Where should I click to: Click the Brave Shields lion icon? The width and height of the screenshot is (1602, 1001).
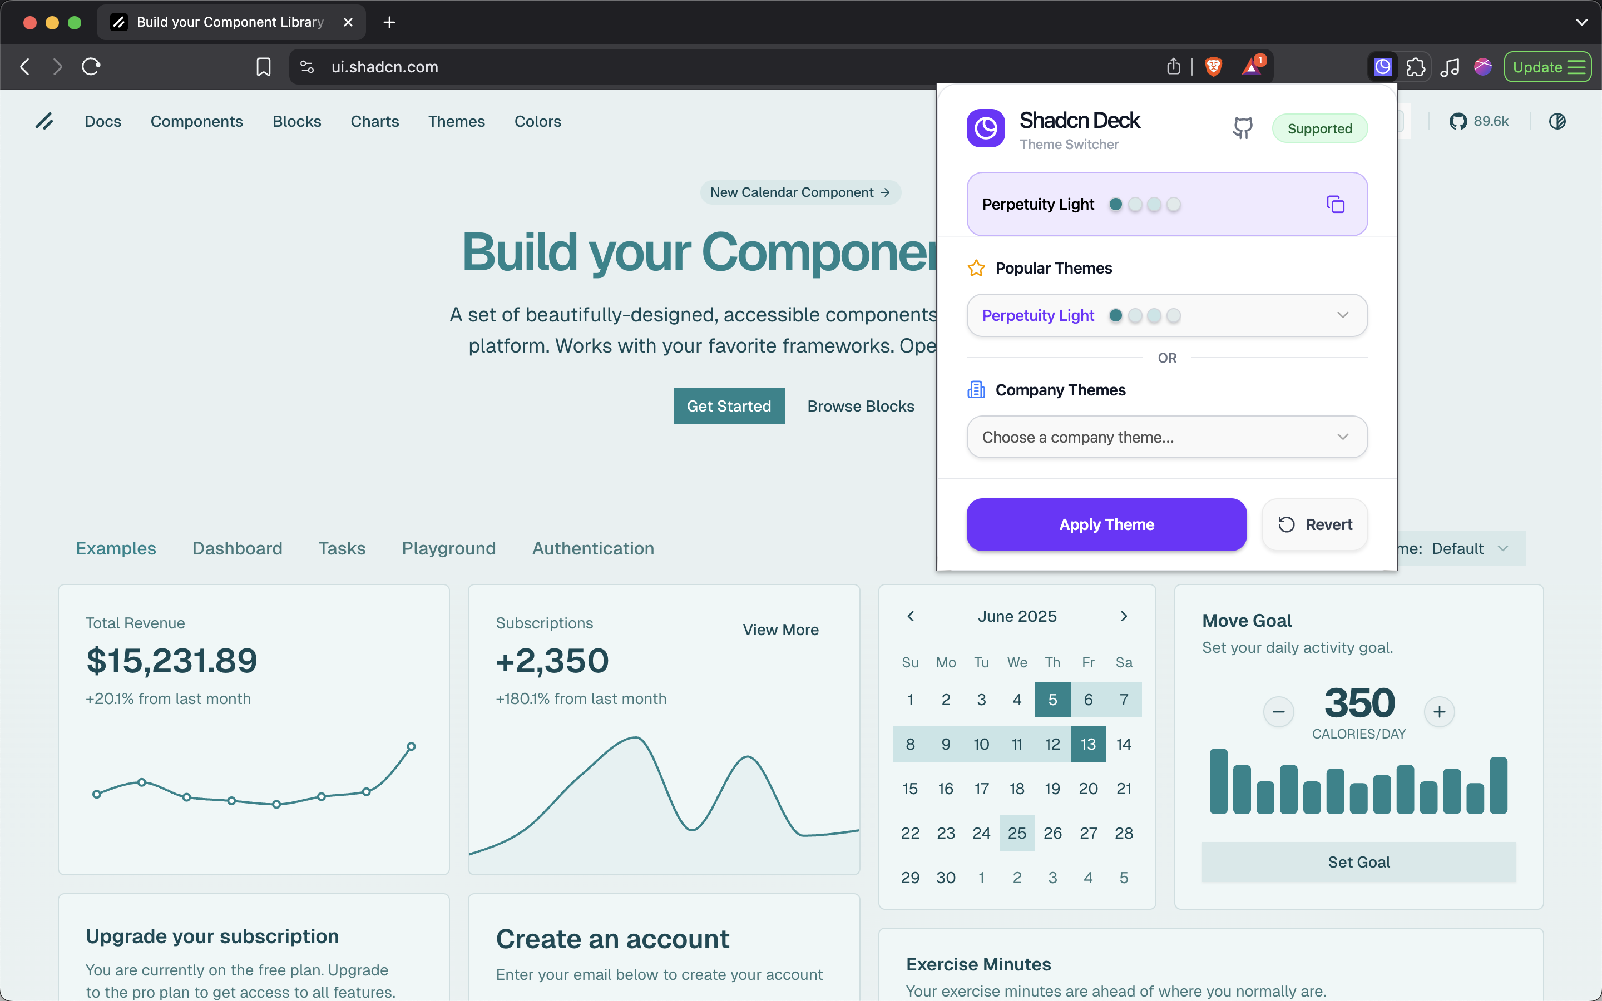click(1213, 67)
